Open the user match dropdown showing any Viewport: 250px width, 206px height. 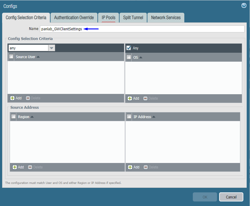tap(51, 48)
